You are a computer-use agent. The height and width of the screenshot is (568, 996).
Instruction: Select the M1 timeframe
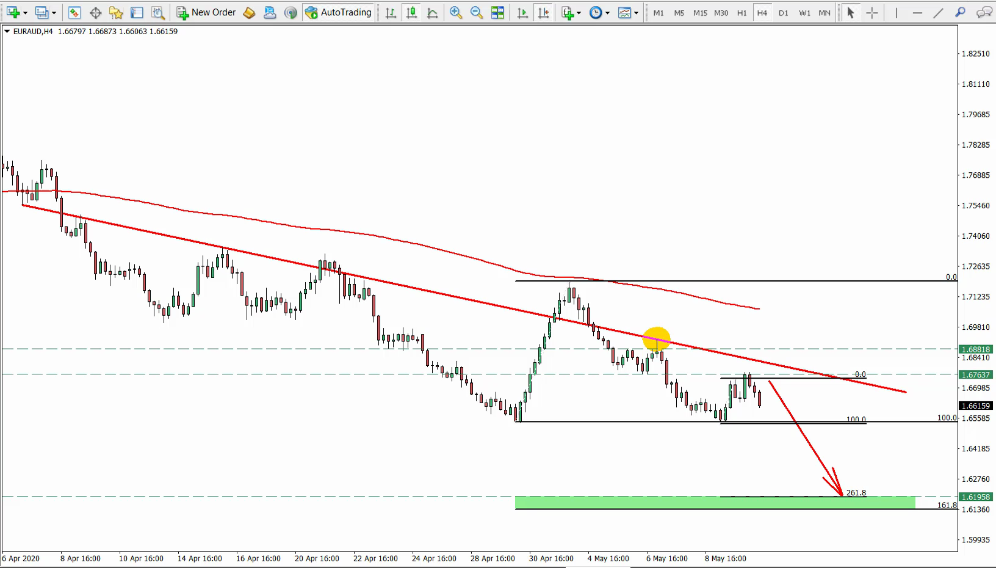(659, 12)
